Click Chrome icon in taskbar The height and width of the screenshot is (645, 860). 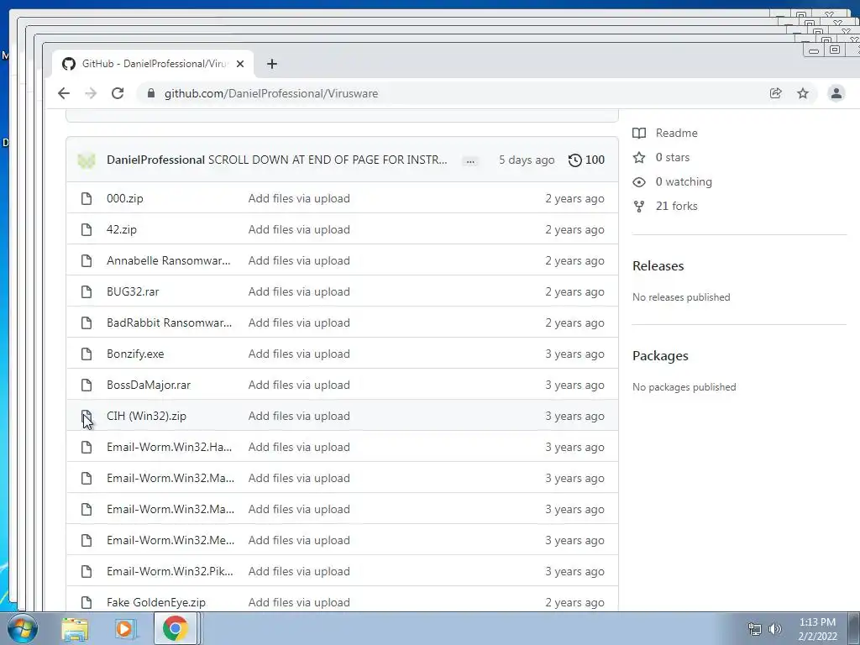point(175,628)
